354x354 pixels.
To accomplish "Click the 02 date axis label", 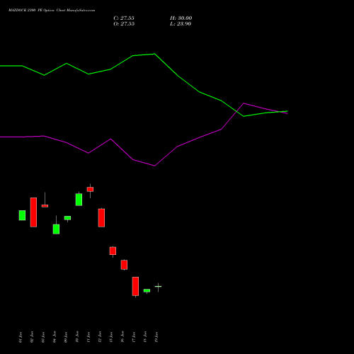I will pyautogui.click(x=32, y=337).
